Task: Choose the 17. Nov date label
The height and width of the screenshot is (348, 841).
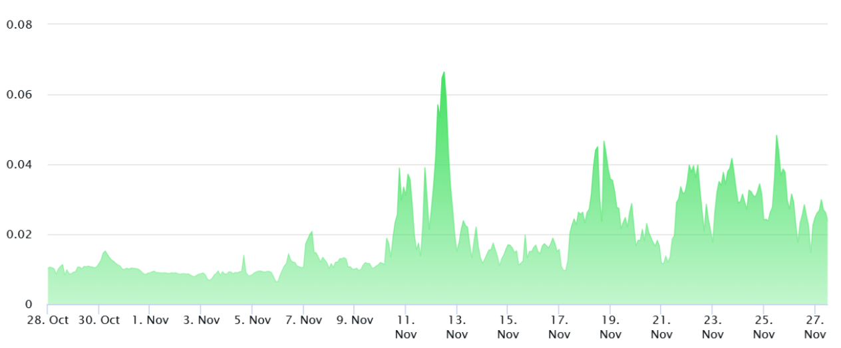Action: (559, 327)
